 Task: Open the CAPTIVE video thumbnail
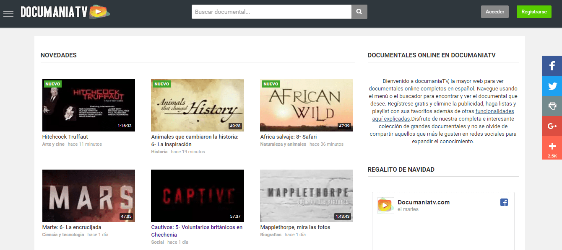[x=198, y=196]
